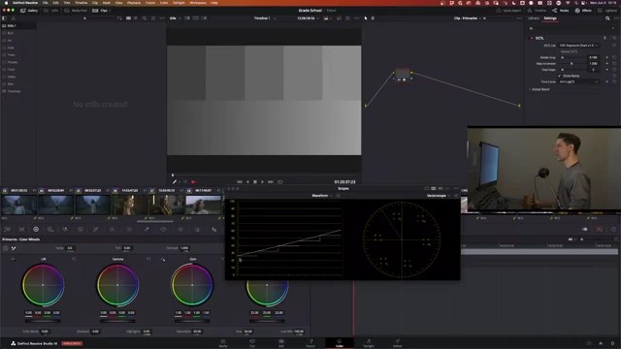Click the Contrast value field

(184, 248)
